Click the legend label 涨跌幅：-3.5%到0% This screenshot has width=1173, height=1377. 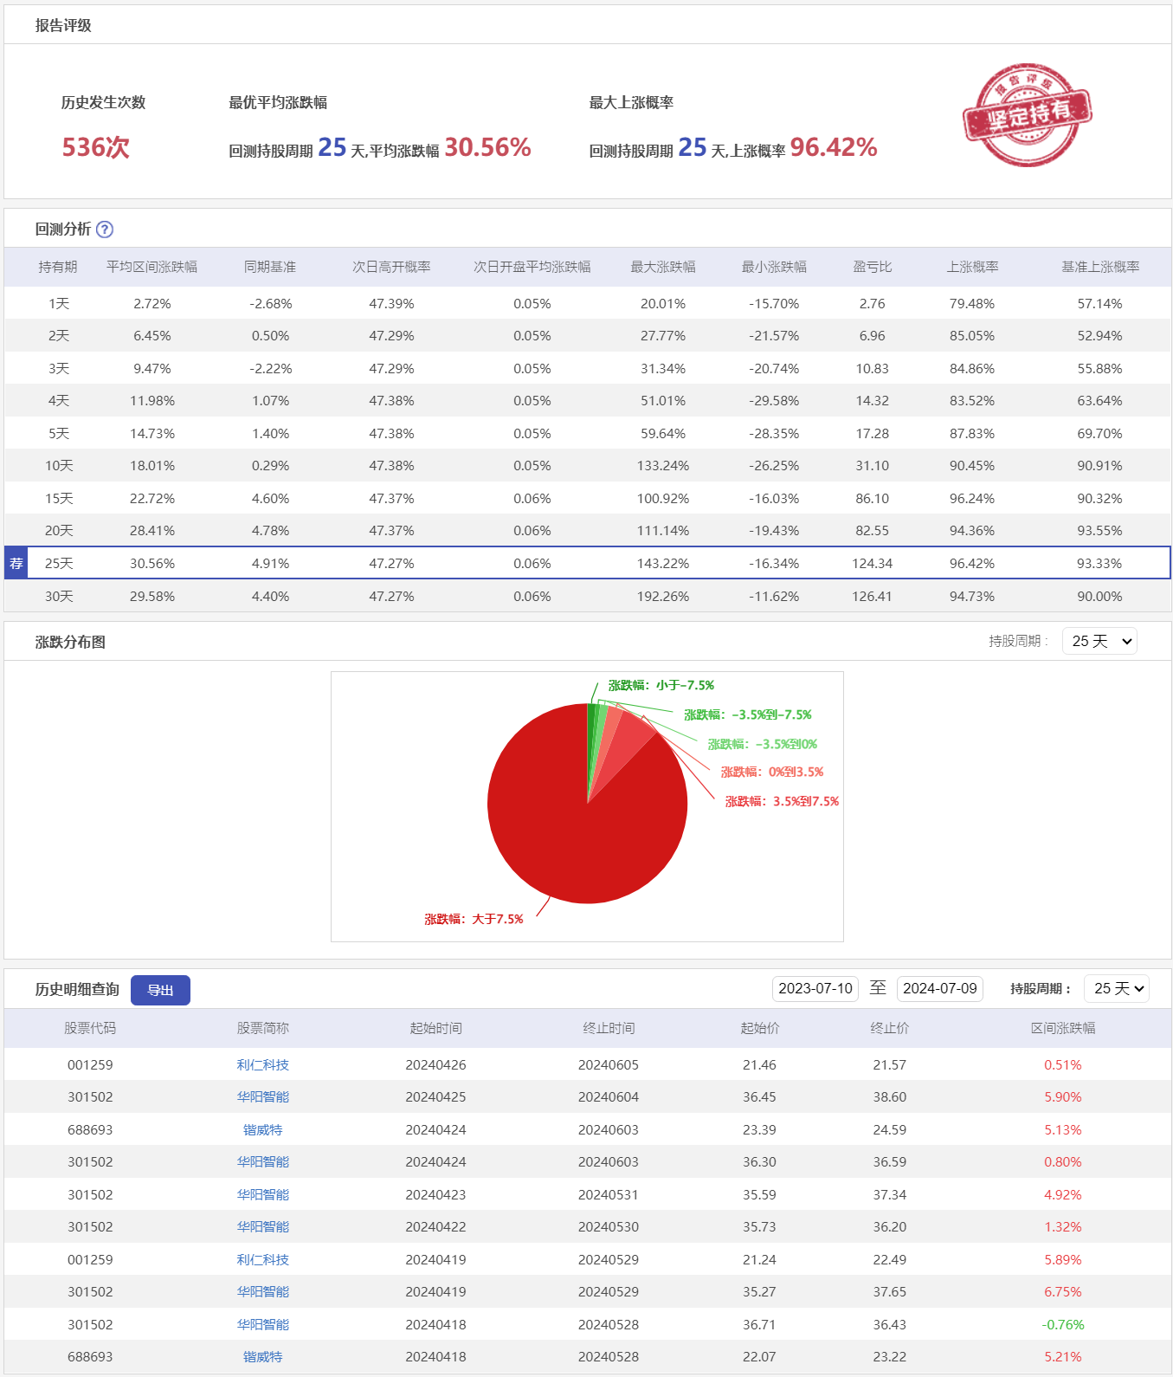point(763,744)
